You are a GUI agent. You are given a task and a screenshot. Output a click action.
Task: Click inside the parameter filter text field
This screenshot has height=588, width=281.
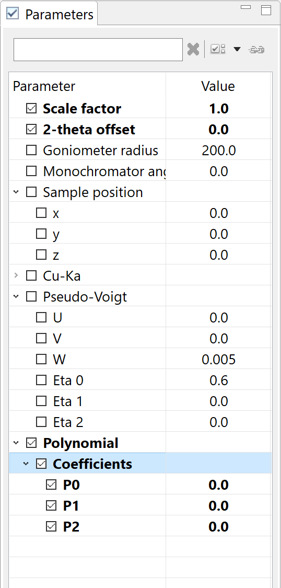tap(98, 50)
